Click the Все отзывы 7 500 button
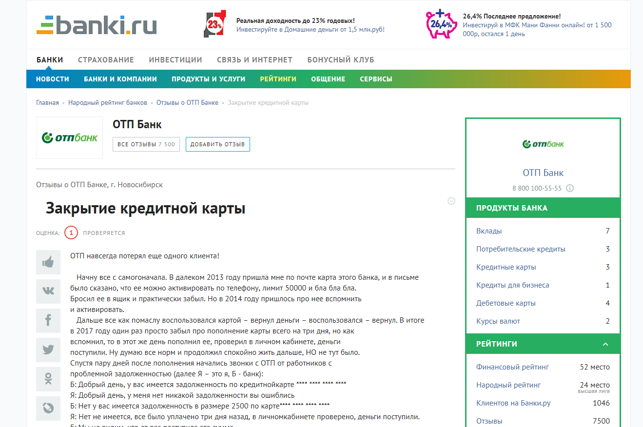643x427 pixels. 146,144
